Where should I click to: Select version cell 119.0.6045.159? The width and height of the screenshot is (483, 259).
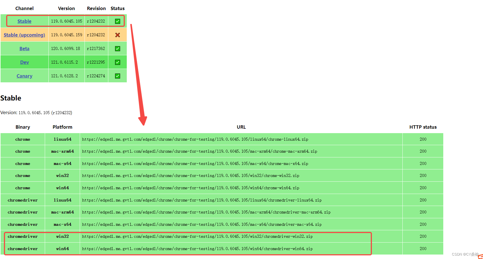(x=67, y=35)
